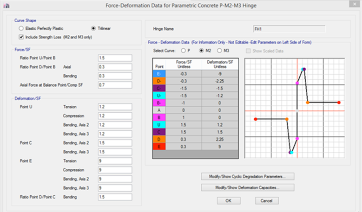Click Point E Bending Axis 2 field
Viewport: 362px width, 212px height.
(x=115, y=179)
